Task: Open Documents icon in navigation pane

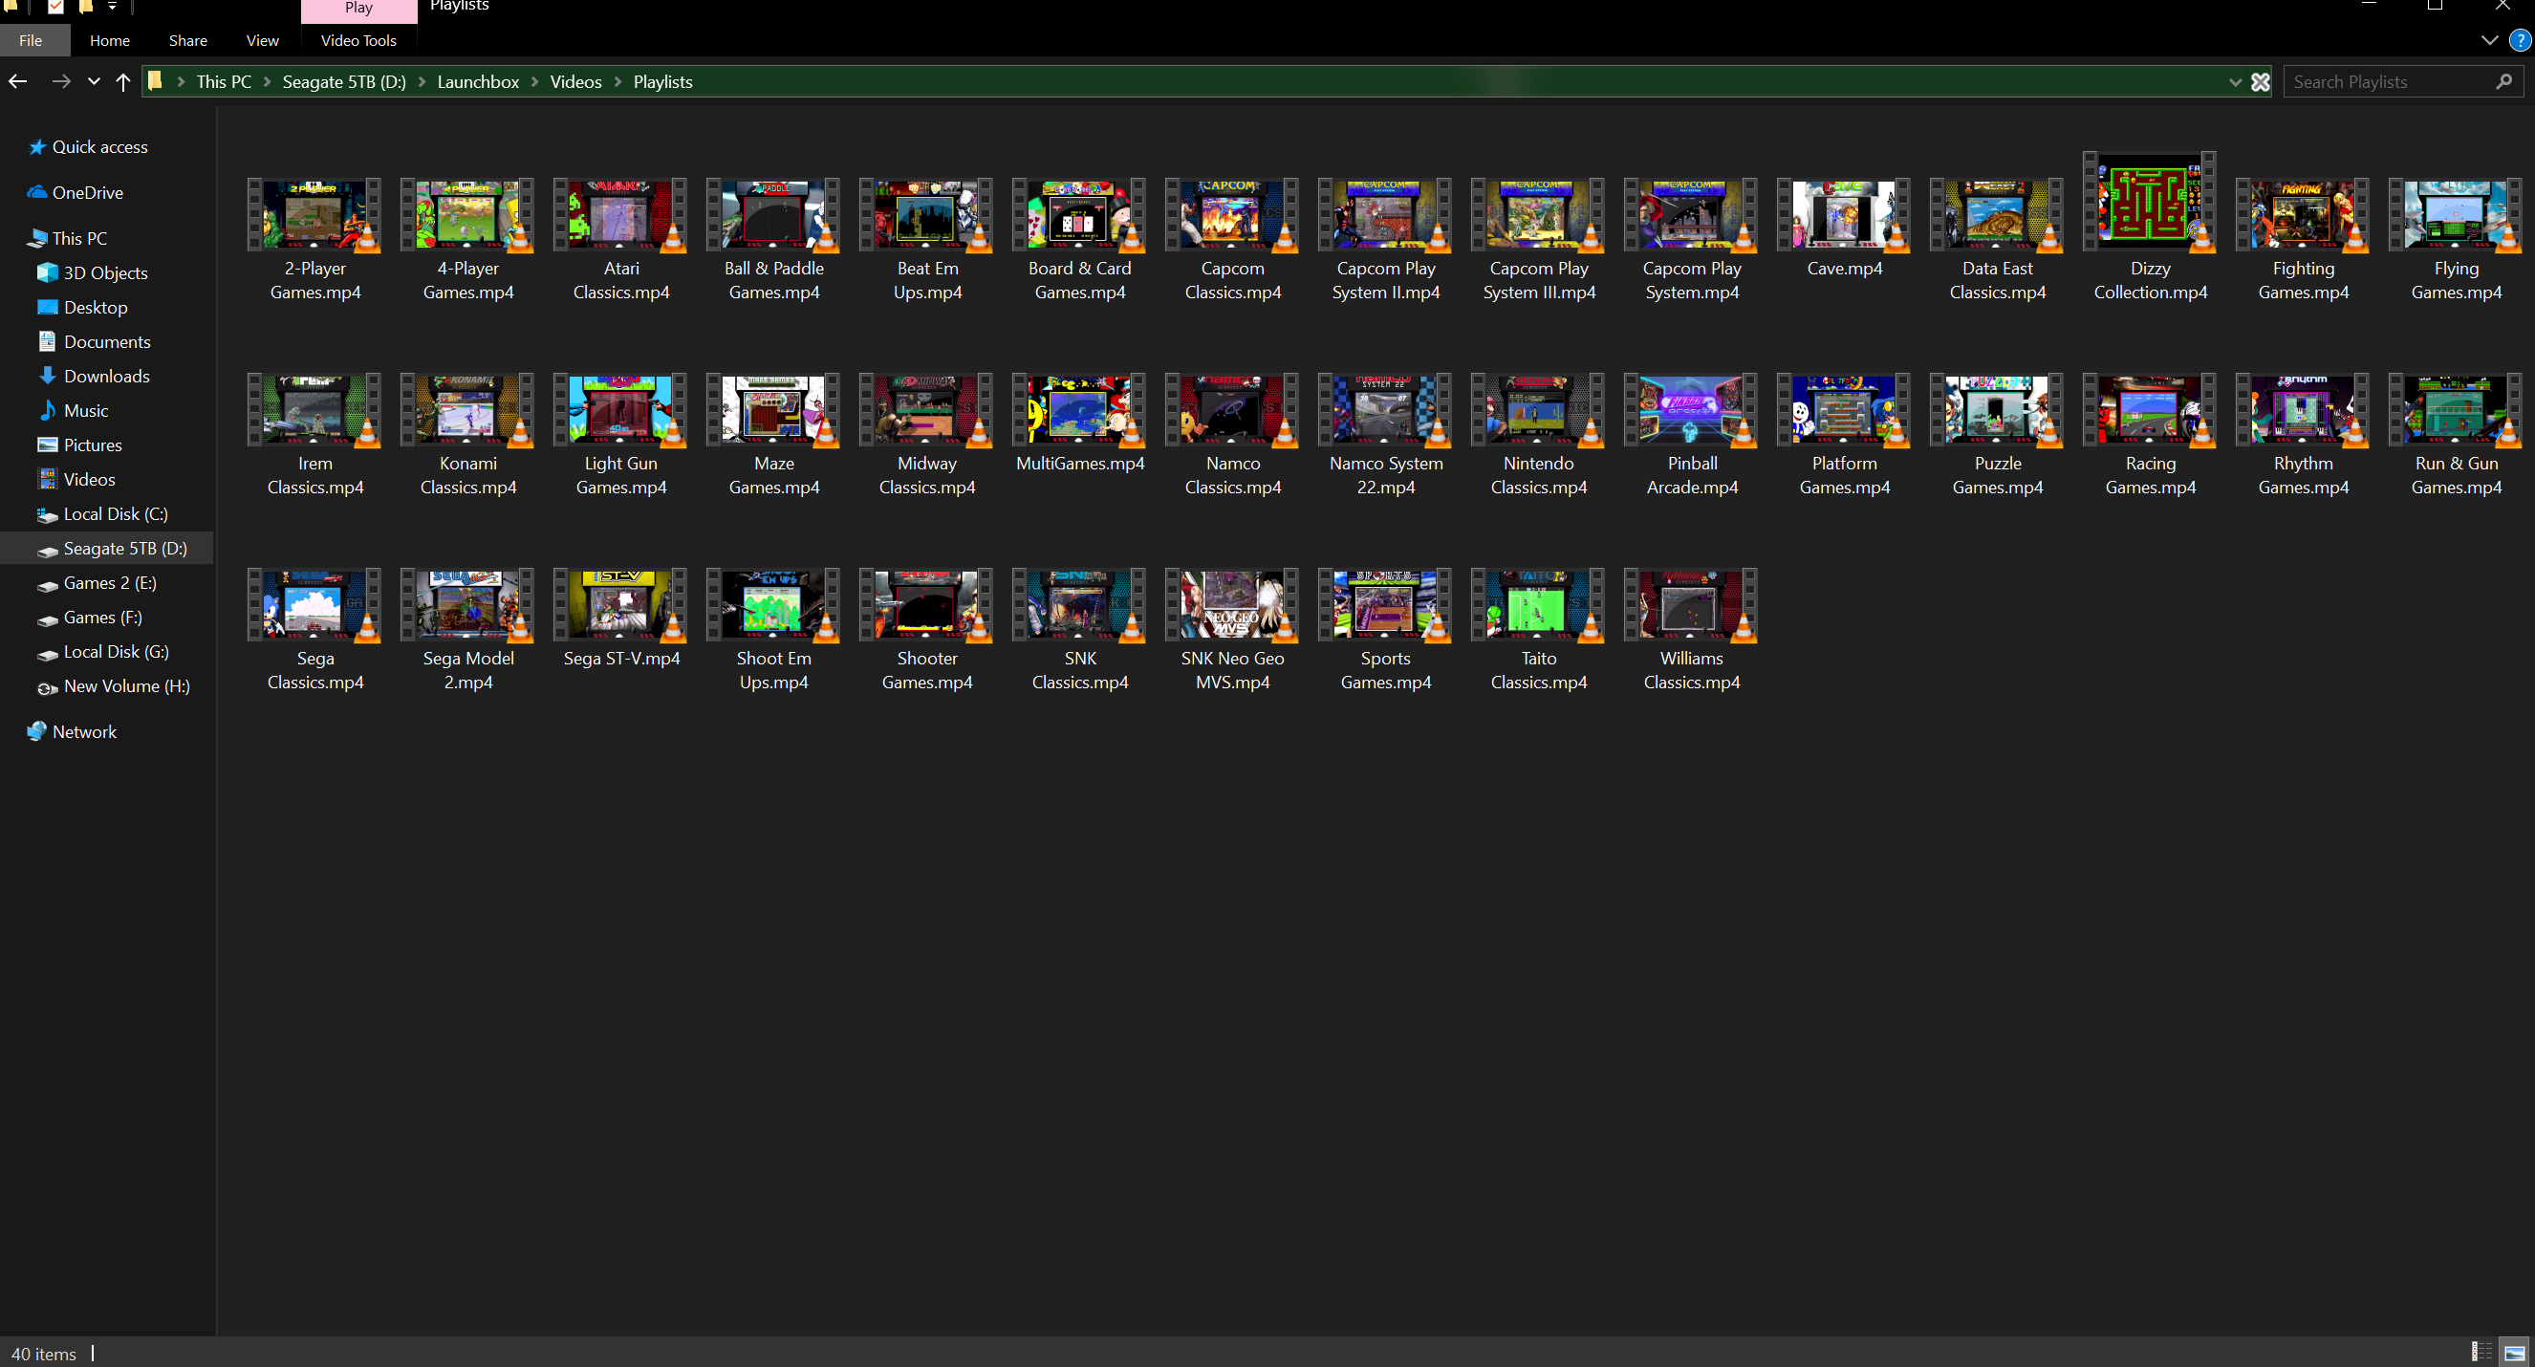Action: tap(47, 341)
